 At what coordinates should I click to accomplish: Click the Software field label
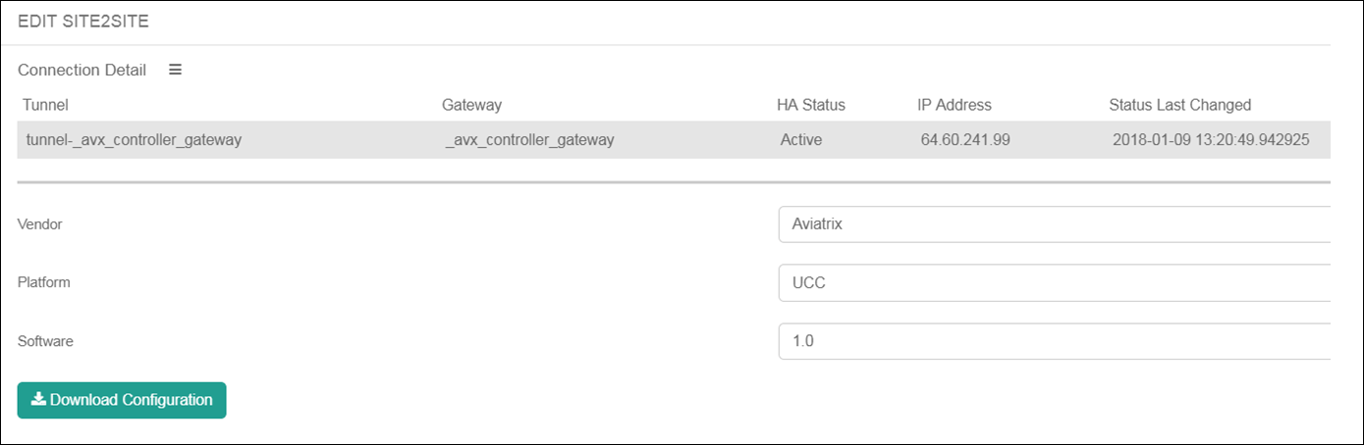[x=45, y=341]
